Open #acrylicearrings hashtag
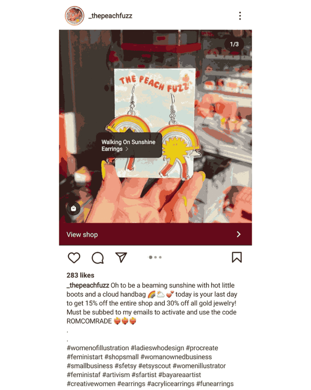Screen dimensions: 311x390 pos(170,384)
